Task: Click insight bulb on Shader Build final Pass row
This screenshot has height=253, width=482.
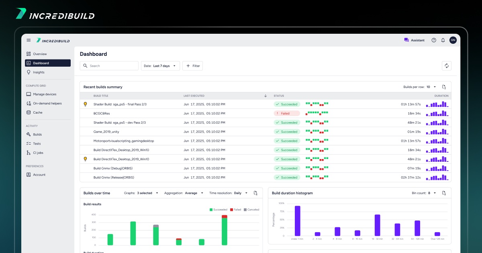Action: click(85, 104)
